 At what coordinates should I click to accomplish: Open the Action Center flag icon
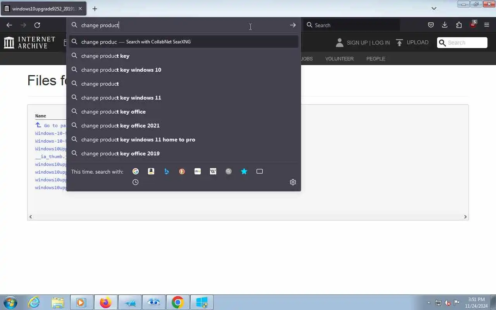[x=457, y=303]
